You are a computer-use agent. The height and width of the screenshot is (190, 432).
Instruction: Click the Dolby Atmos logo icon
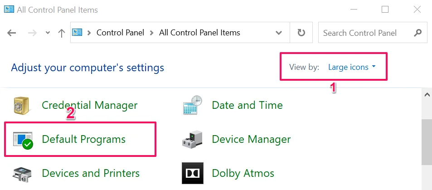(193, 173)
